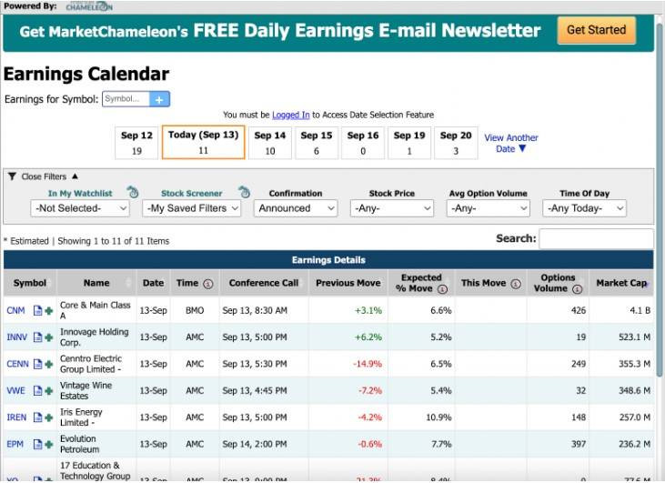The image size is (665, 483).
Task: Add CNM to watchlist plus icon
Action: (x=49, y=311)
